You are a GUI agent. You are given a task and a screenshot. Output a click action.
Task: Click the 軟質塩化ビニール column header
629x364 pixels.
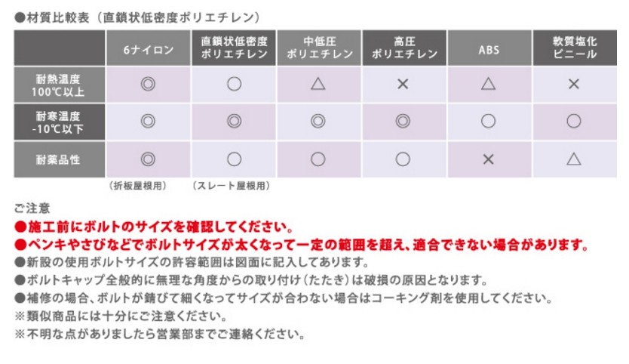click(573, 48)
